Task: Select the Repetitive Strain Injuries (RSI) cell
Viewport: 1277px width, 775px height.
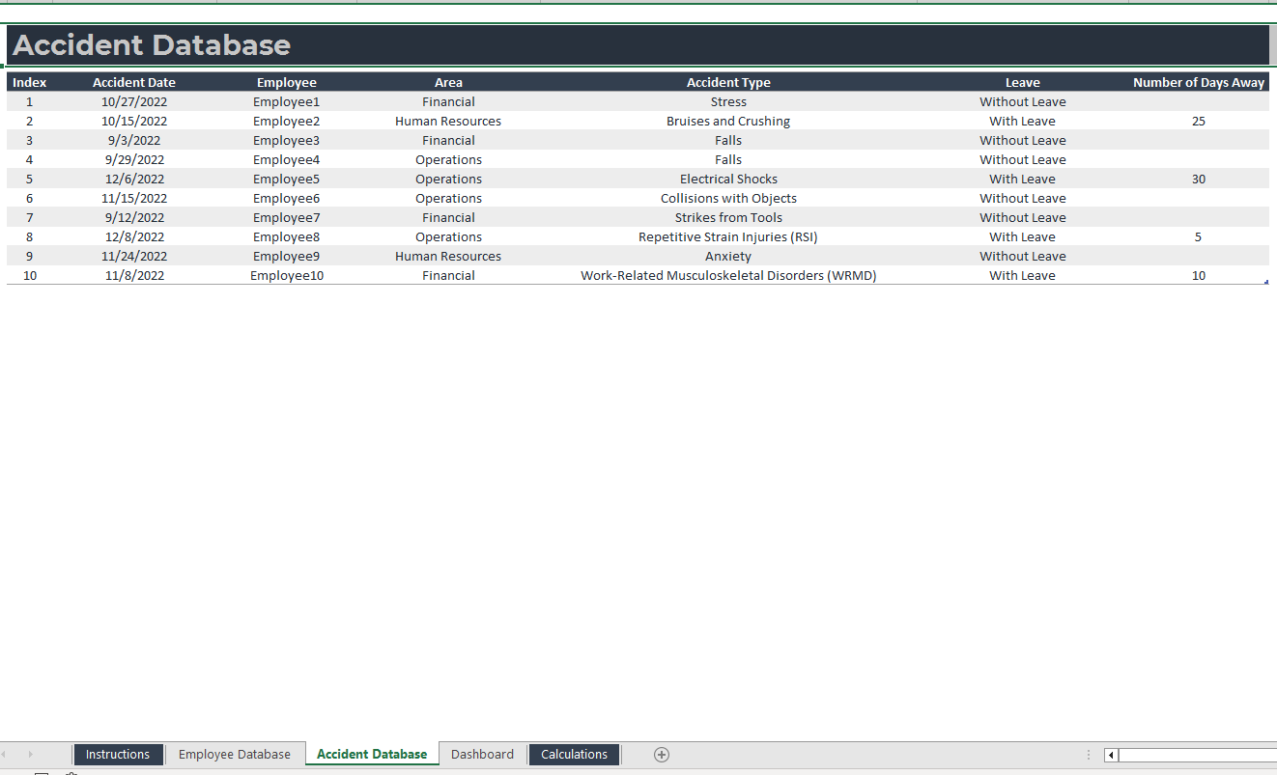Action: point(728,237)
